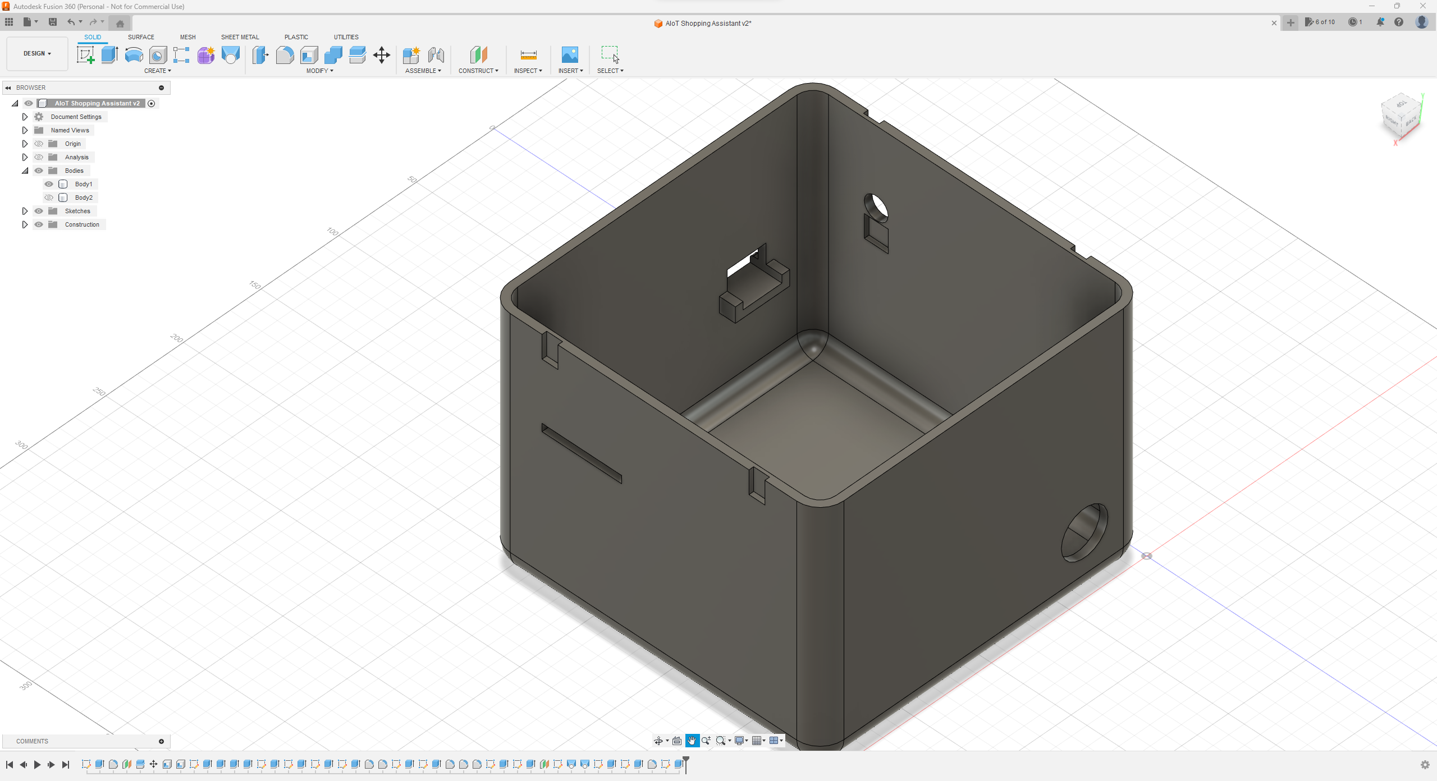
Task: Hide Body1 using its eye icon
Action: pos(49,184)
